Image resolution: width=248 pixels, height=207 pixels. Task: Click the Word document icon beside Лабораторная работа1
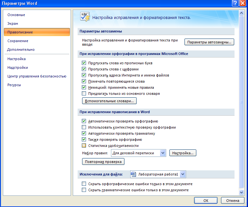[133, 174]
